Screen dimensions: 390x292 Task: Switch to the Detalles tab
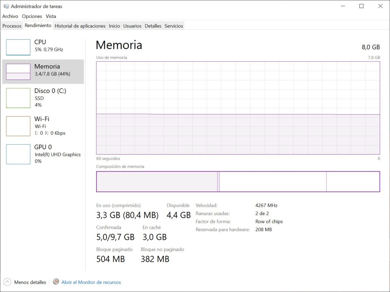pos(153,26)
